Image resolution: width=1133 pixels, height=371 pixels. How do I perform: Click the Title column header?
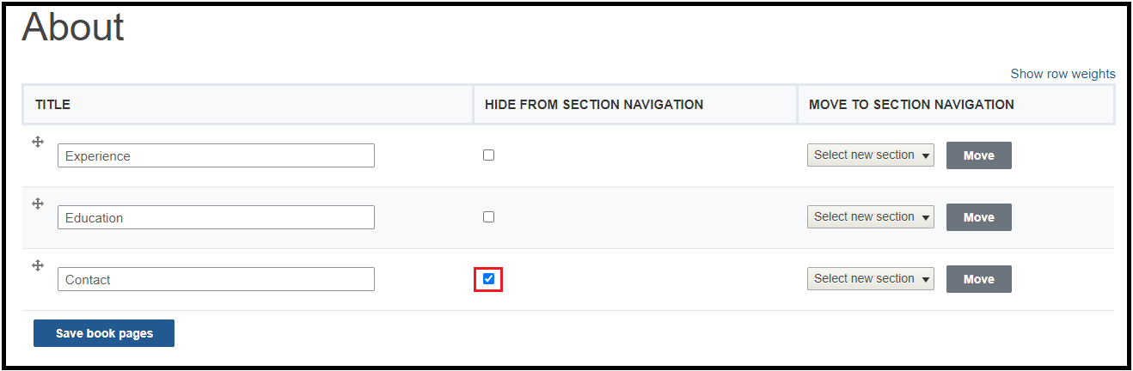52,105
